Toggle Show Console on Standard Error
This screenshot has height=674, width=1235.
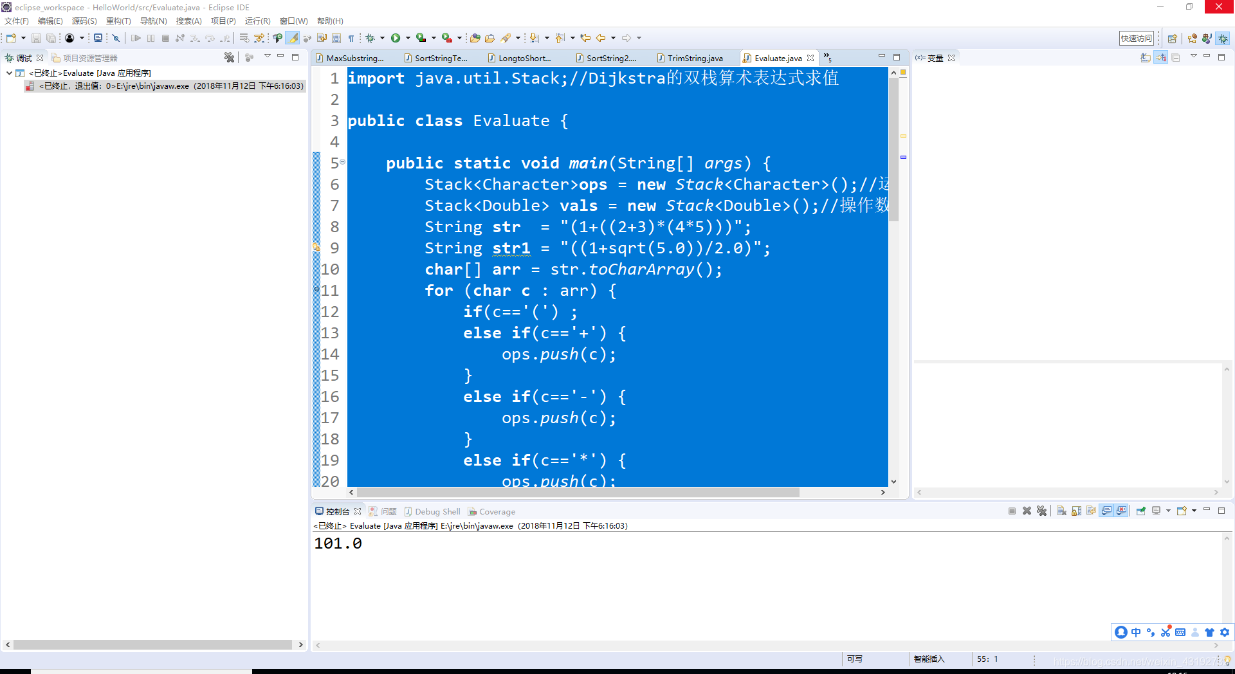(x=1122, y=511)
